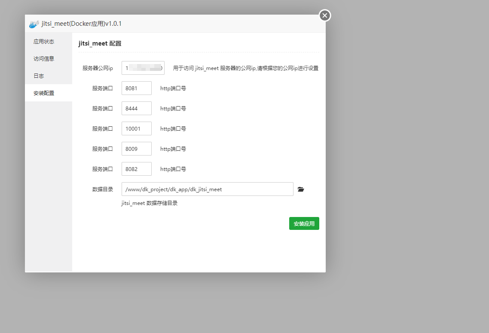The height and width of the screenshot is (333, 489).
Task: Focus the 服务器公网ip input field
Action: click(143, 68)
